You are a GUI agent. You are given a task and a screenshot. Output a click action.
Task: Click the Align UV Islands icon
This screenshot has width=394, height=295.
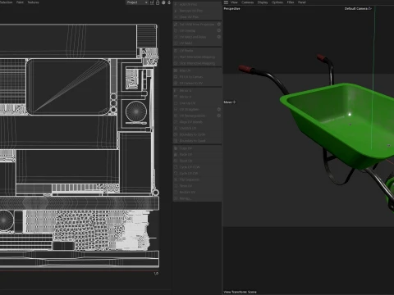(176, 122)
